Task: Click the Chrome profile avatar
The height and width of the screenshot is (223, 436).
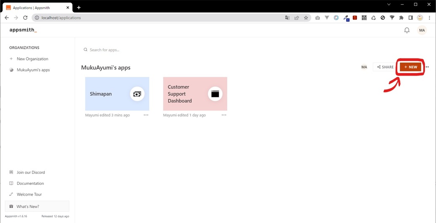Action: (420, 18)
